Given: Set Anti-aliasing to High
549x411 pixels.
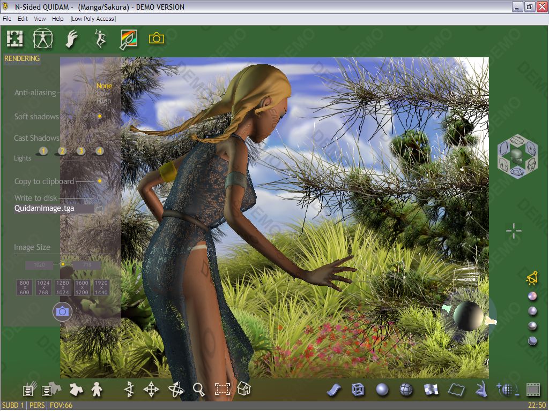Looking at the screenshot, I should pos(104,101).
